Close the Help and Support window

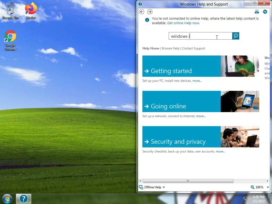pos(264,3)
